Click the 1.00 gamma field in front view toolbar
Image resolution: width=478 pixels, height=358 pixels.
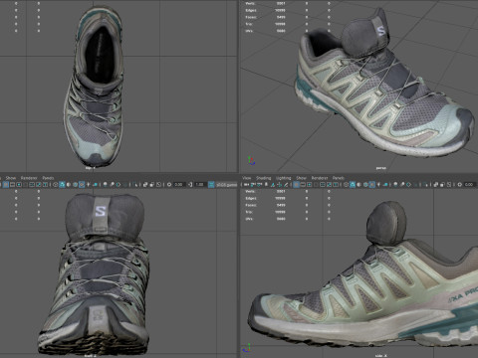click(200, 185)
